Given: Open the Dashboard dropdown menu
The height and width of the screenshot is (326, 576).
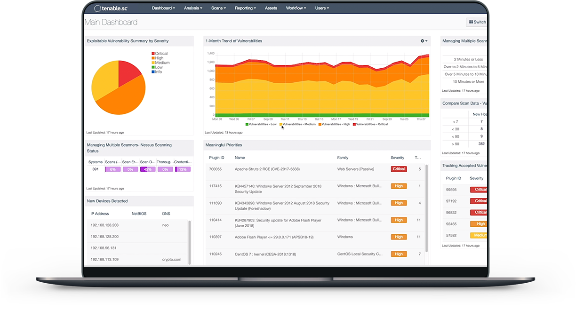Looking at the screenshot, I should point(163,8).
